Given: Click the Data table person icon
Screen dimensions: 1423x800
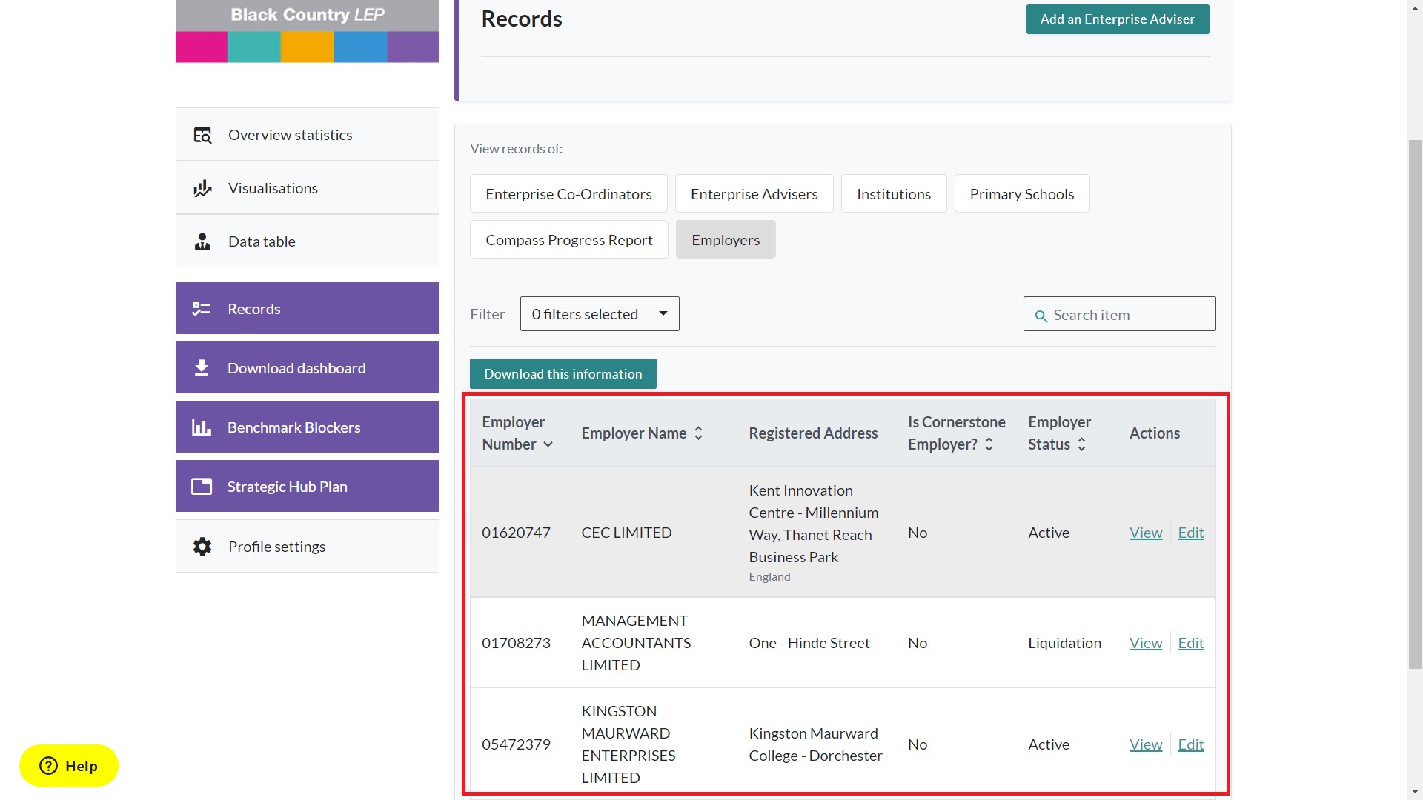Looking at the screenshot, I should pyautogui.click(x=202, y=241).
